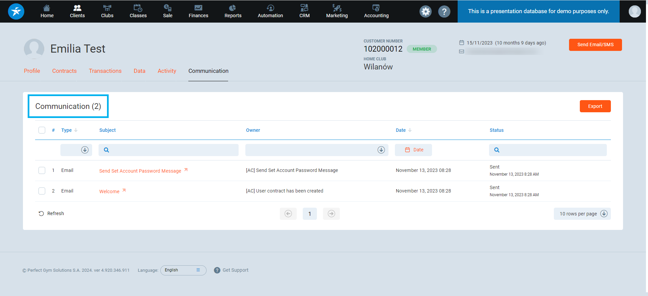Open the Transactions tab

pyautogui.click(x=105, y=71)
